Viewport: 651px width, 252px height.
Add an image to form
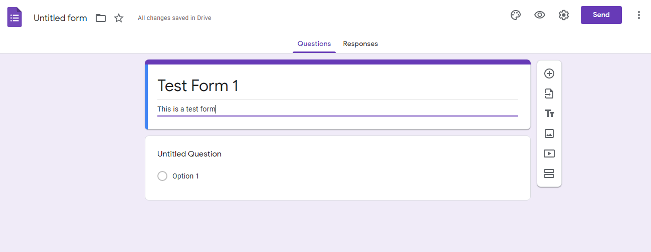point(549,133)
